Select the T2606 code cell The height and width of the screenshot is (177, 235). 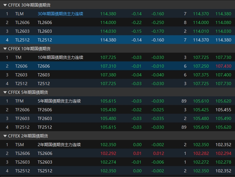tap(21, 66)
